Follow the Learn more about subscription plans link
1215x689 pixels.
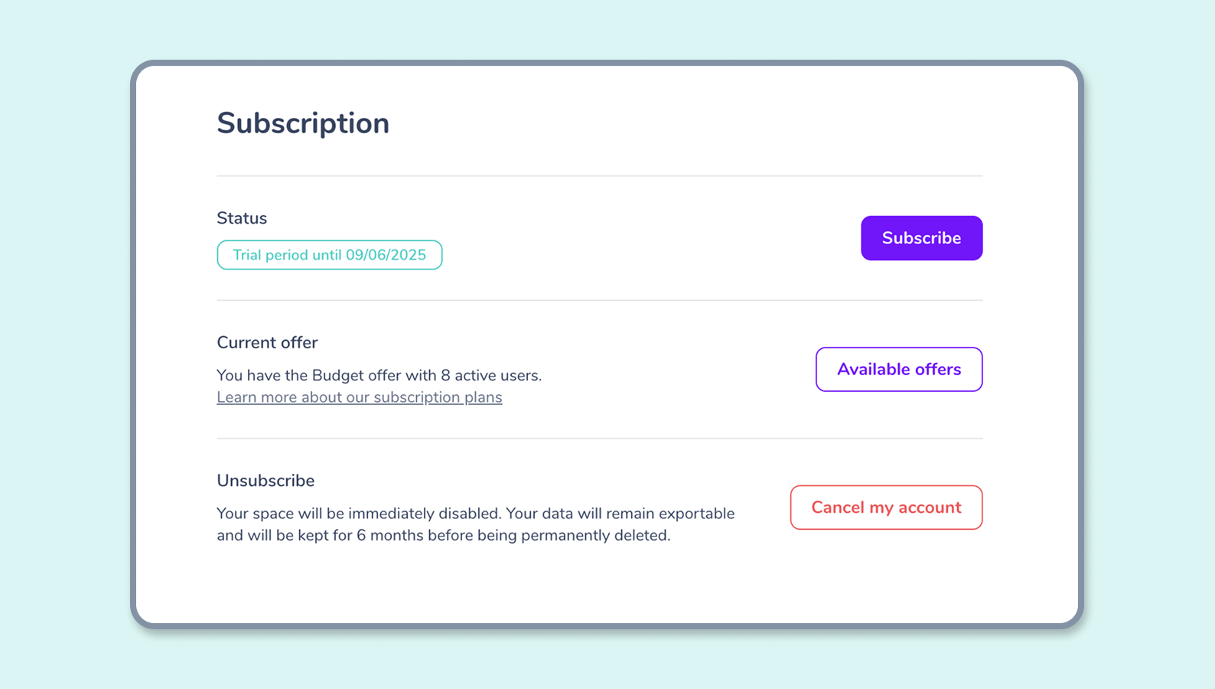(360, 397)
